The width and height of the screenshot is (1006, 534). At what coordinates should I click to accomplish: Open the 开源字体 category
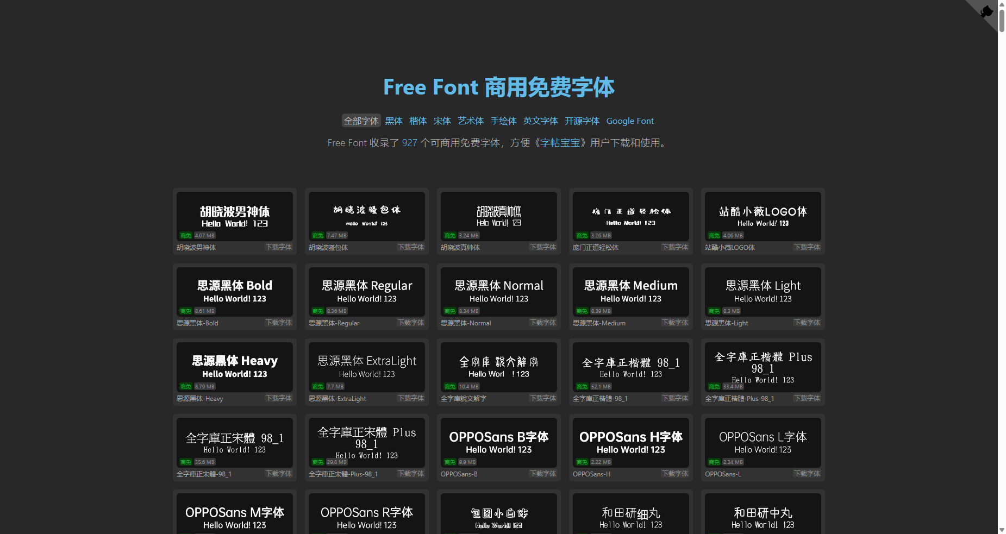[582, 121]
